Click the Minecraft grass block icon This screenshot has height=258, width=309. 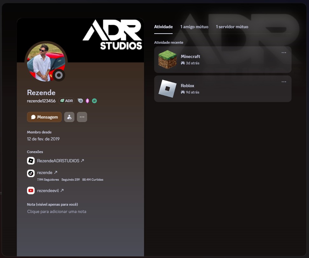tap(168, 60)
